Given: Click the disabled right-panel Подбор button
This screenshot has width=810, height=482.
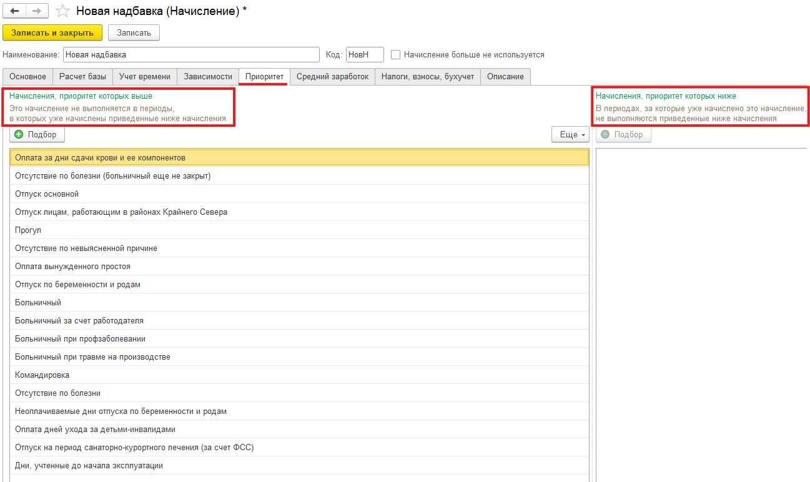Looking at the screenshot, I should [x=623, y=134].
